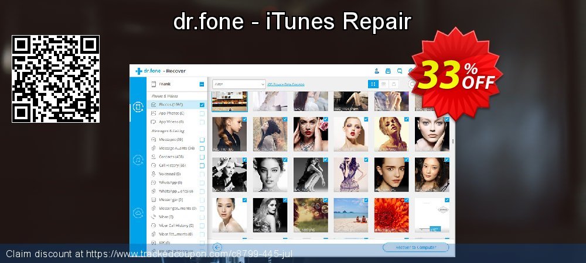
Task: Open the recover from iOS device sidebar icon
Action: click(138, 108)
